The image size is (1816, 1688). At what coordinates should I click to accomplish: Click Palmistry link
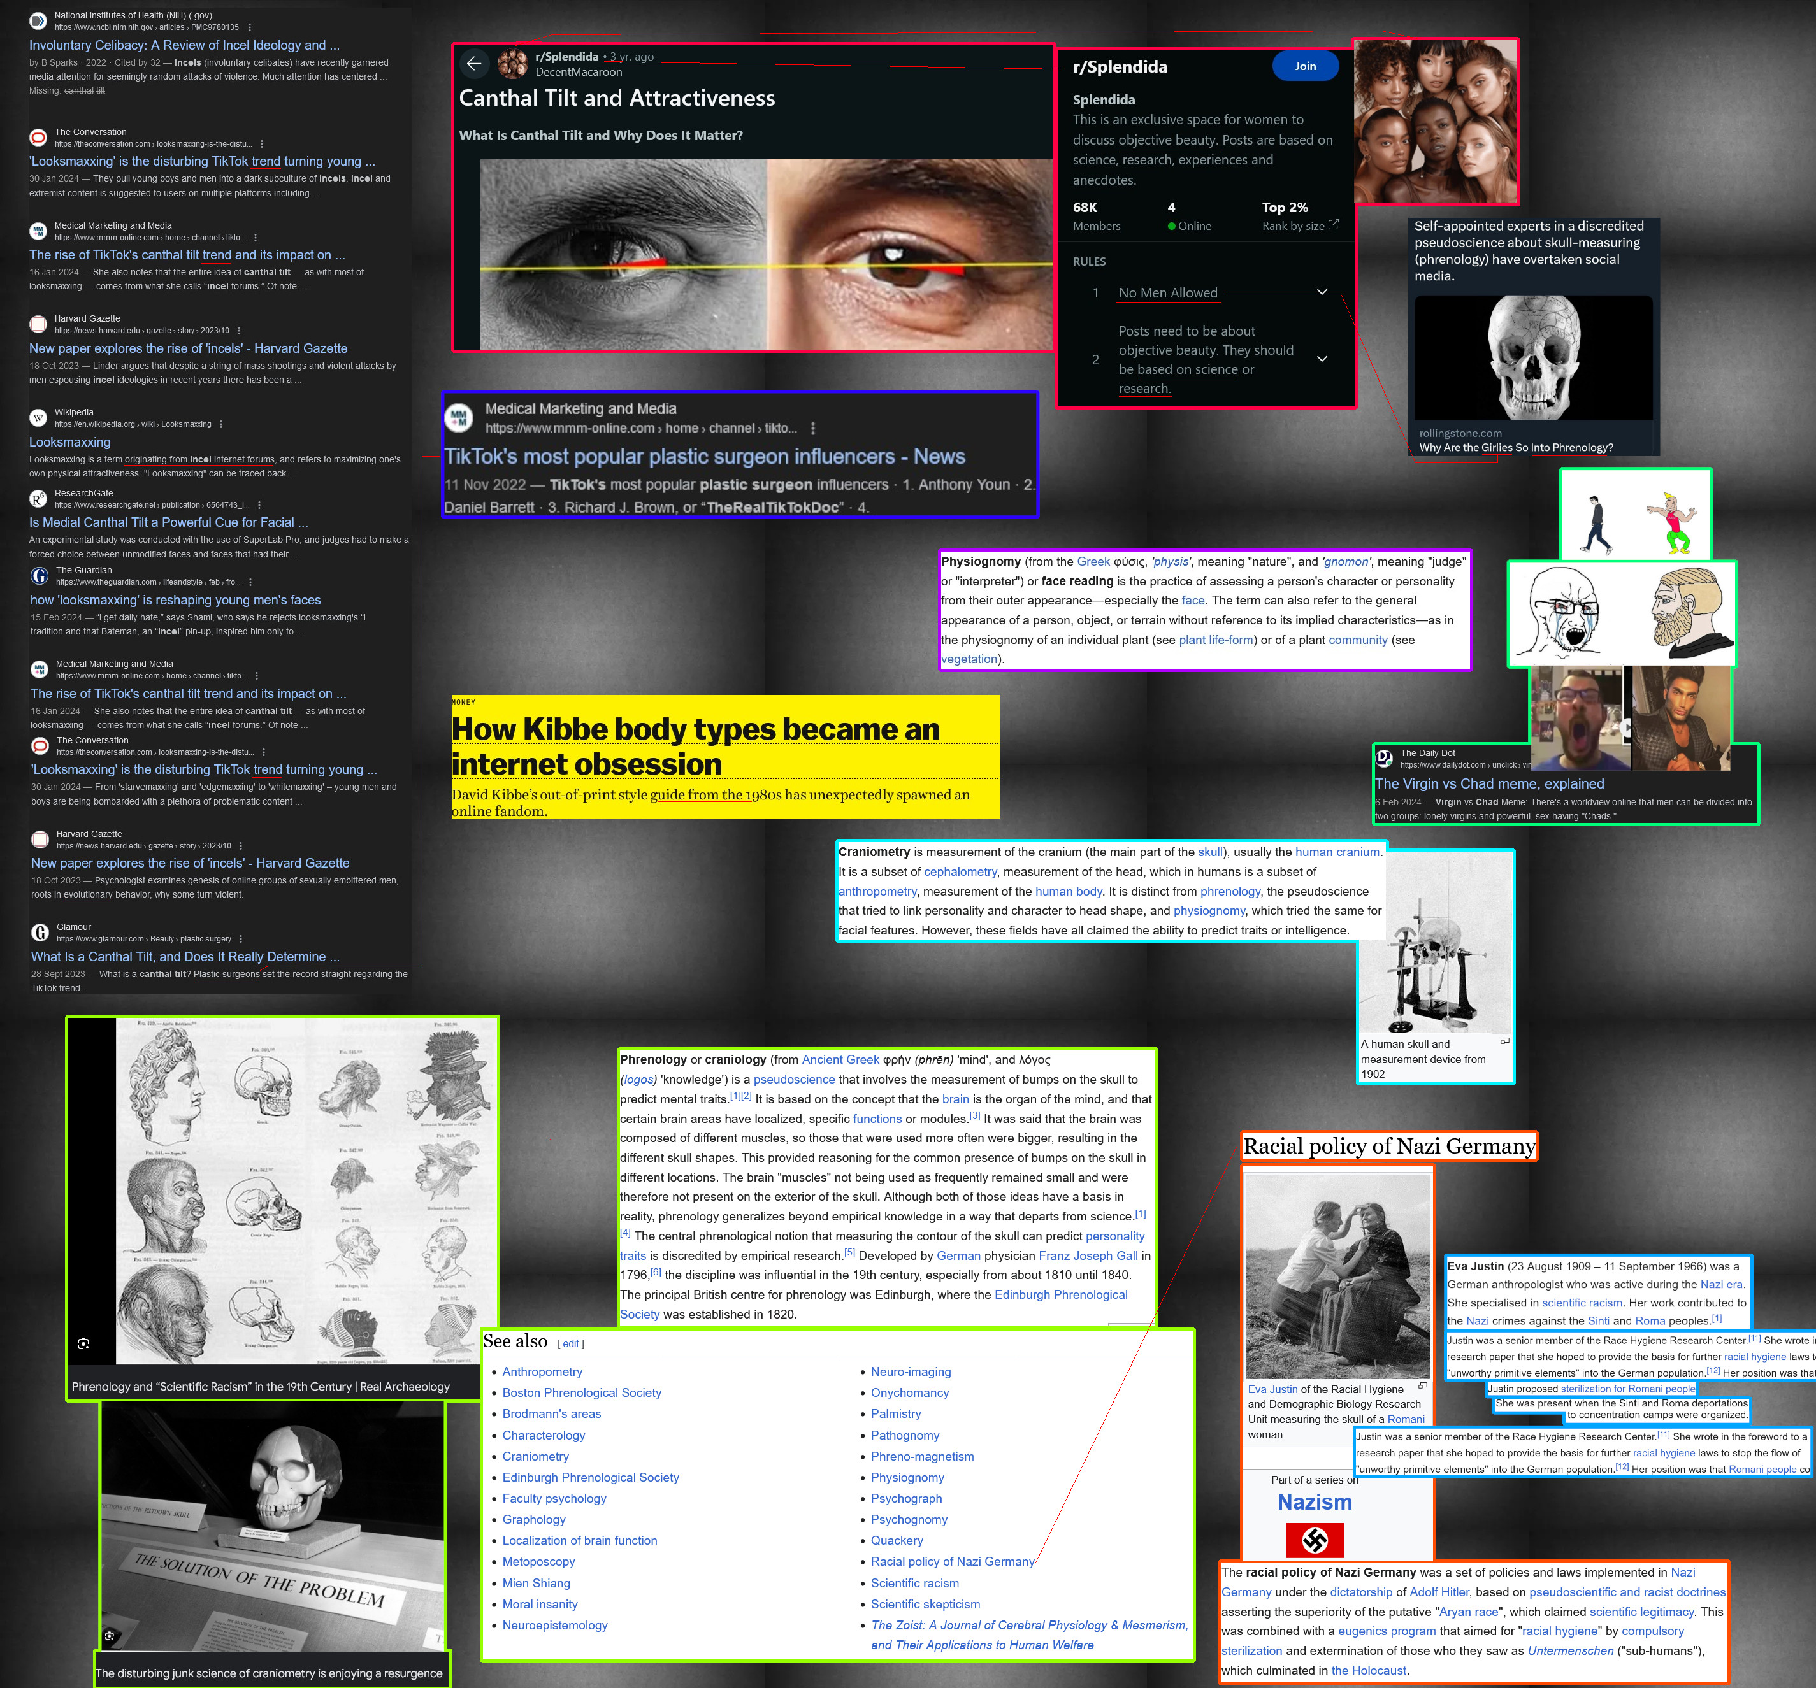[896, 1413]
